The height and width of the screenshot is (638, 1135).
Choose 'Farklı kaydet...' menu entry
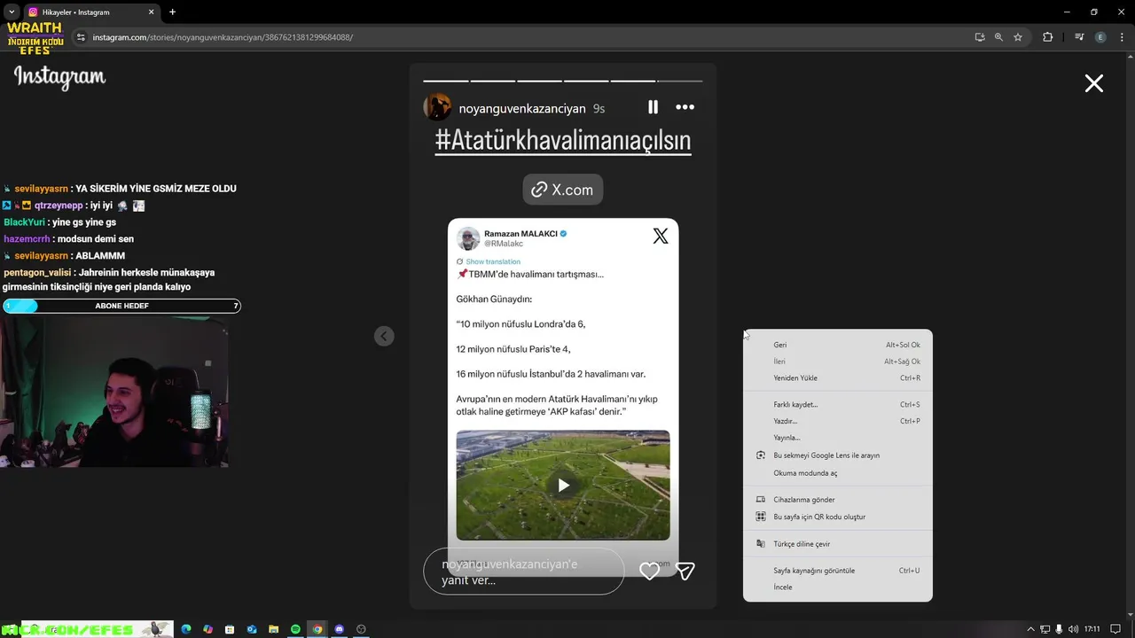click(x=838, y=404)
